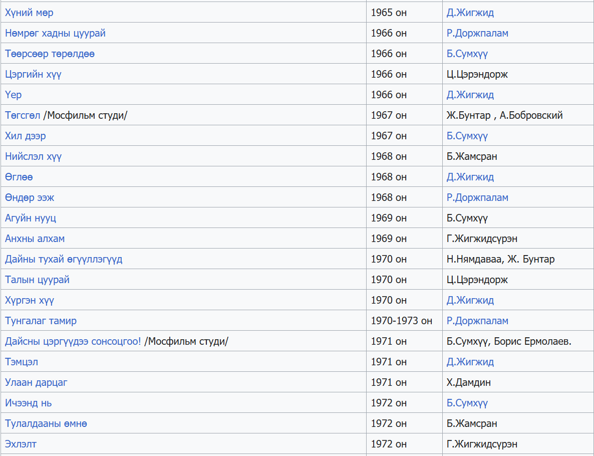Open the Талын цуурай film link
The width and height of the screenshot is (594, 456).
click(37, 279)
